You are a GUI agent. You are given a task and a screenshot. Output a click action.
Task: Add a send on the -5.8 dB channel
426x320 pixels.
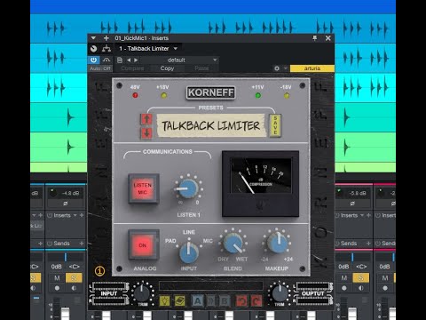pos(368,244)
